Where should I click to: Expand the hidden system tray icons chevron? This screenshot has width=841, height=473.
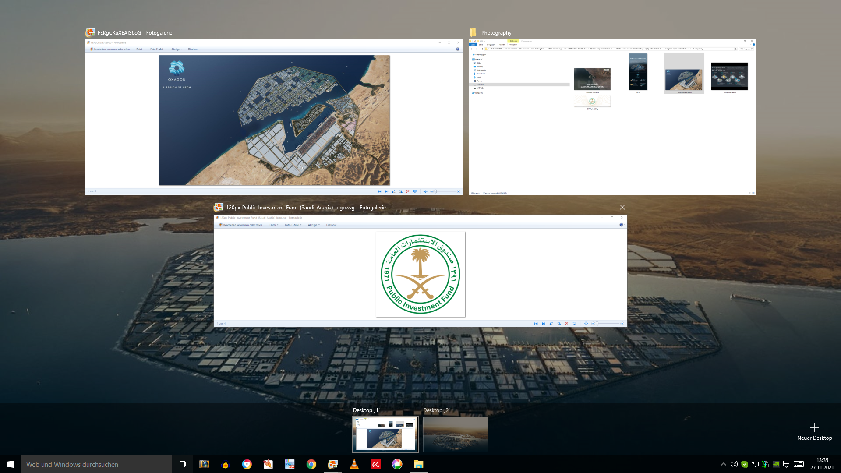click(724, 464)
